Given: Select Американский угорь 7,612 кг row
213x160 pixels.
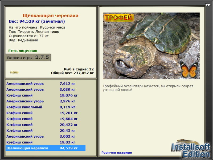Looking at the screenshot, I should click(46, 84).
